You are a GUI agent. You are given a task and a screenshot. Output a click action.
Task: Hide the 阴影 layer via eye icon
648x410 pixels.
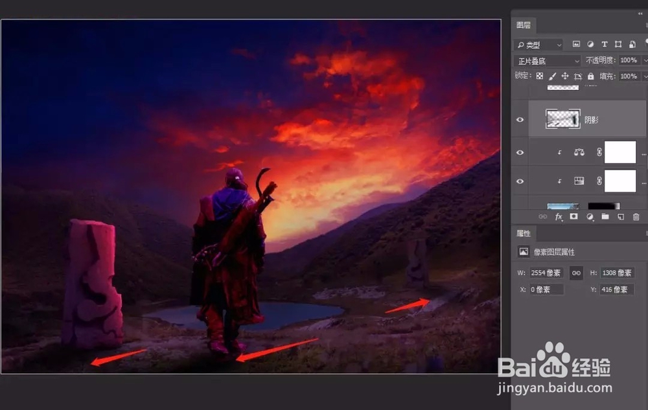pyautogui.click(x=520, y=120)
